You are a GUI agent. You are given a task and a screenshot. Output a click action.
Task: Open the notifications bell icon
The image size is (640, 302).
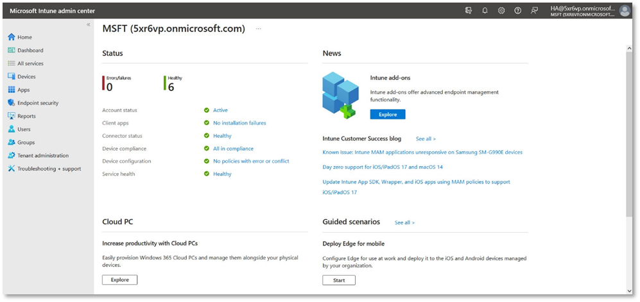pyautogui.click(x=485, y=10)
